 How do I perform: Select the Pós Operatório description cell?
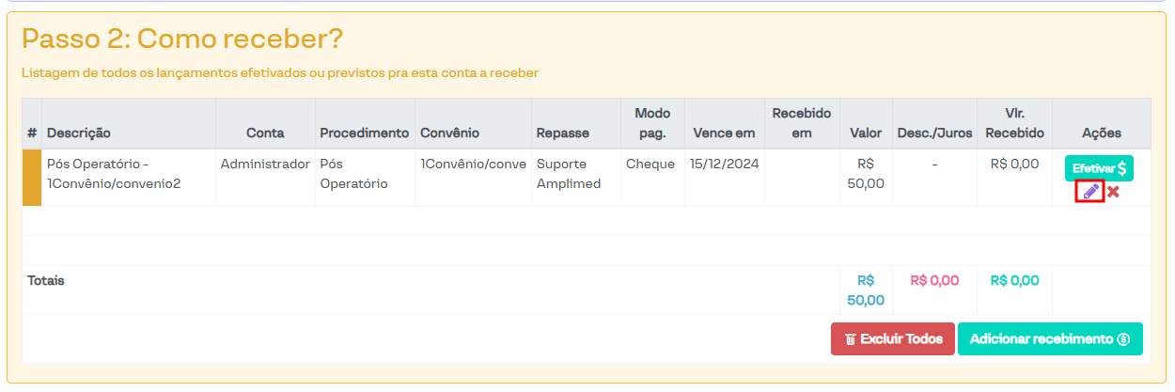[113, 174]
